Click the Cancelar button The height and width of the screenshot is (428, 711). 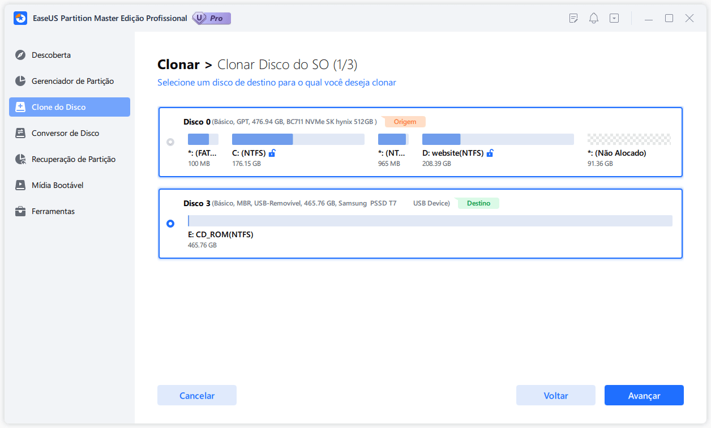click(x=197, y=396)
